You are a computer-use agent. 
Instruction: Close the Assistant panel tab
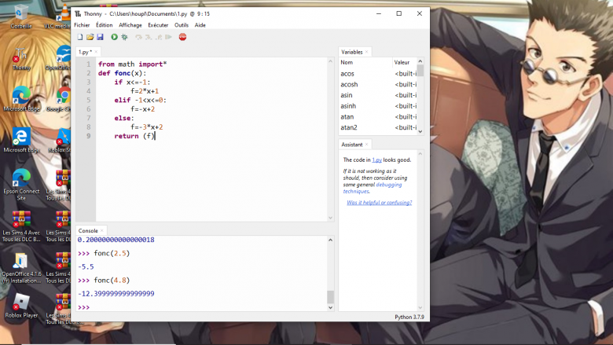[x=367, y=145]
